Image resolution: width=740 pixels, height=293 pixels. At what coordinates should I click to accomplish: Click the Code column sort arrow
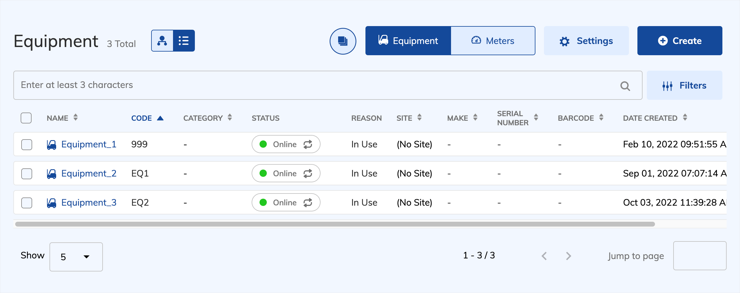tap(160, 118)
